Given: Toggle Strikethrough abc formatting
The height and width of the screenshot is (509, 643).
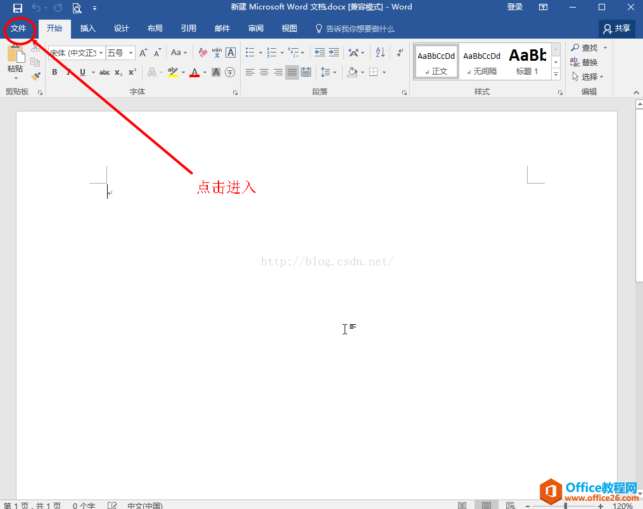Looking at the screenshot, I should pos(105,73).
